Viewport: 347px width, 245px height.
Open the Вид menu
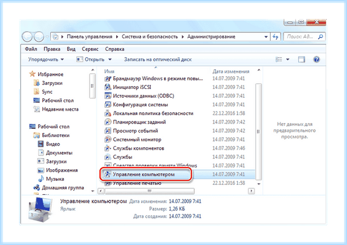pos(71,49)
